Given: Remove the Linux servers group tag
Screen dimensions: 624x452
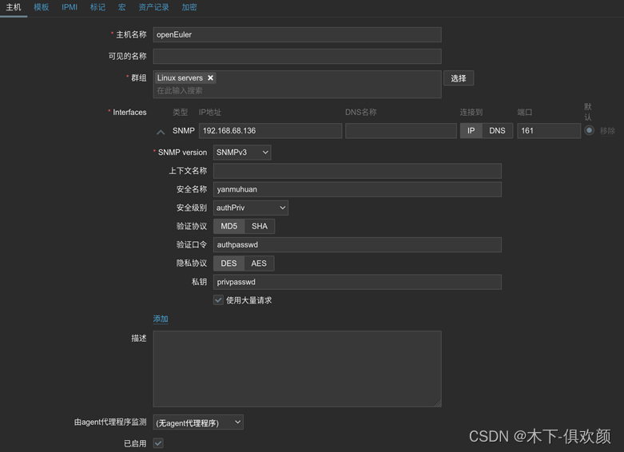Looking at the screenshot, I should 210,78.
